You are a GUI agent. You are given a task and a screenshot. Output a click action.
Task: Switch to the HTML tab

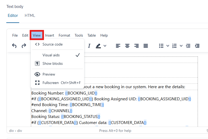click(x=30, y=16)
